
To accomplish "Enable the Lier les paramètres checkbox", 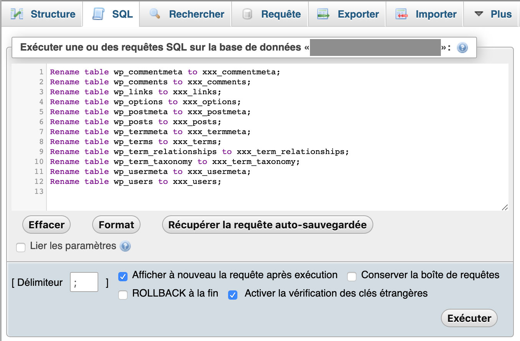I will [21, 248].
